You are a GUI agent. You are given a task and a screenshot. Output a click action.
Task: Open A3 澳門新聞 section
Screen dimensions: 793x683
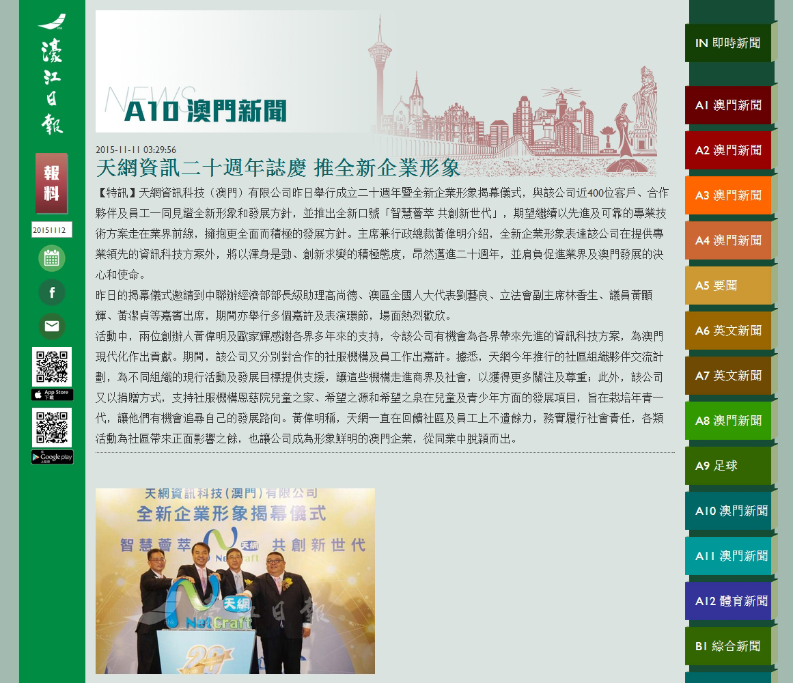727,195
